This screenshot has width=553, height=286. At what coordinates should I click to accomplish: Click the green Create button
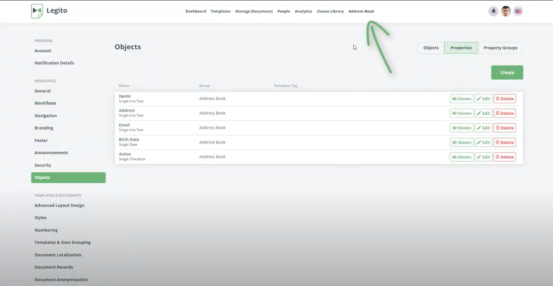click(x=507, y=72)
